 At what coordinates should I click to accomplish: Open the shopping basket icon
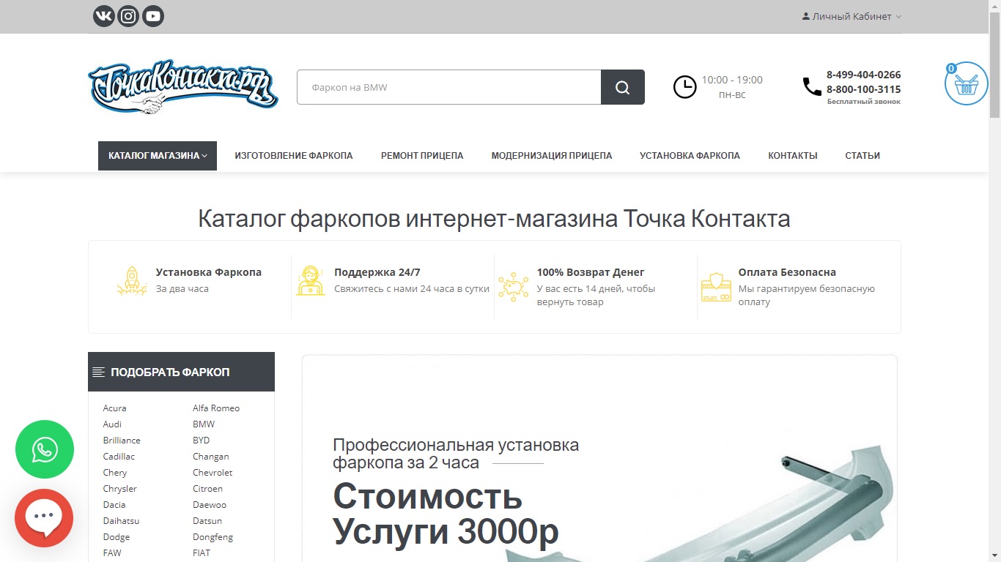pos(967,83)
